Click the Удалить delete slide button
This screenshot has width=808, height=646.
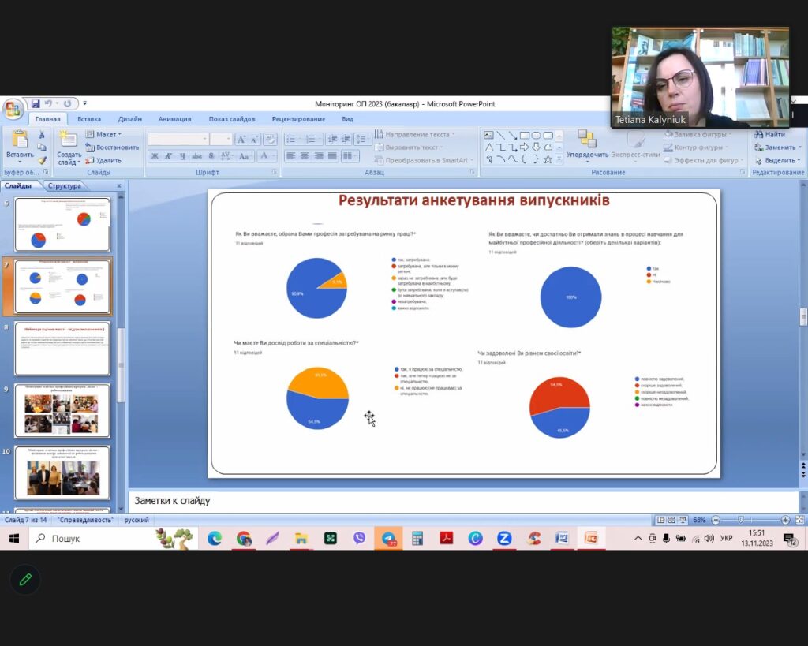coord(103,160)
